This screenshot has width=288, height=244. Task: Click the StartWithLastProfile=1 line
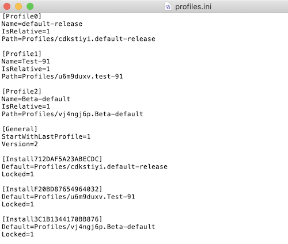[46, 136]
